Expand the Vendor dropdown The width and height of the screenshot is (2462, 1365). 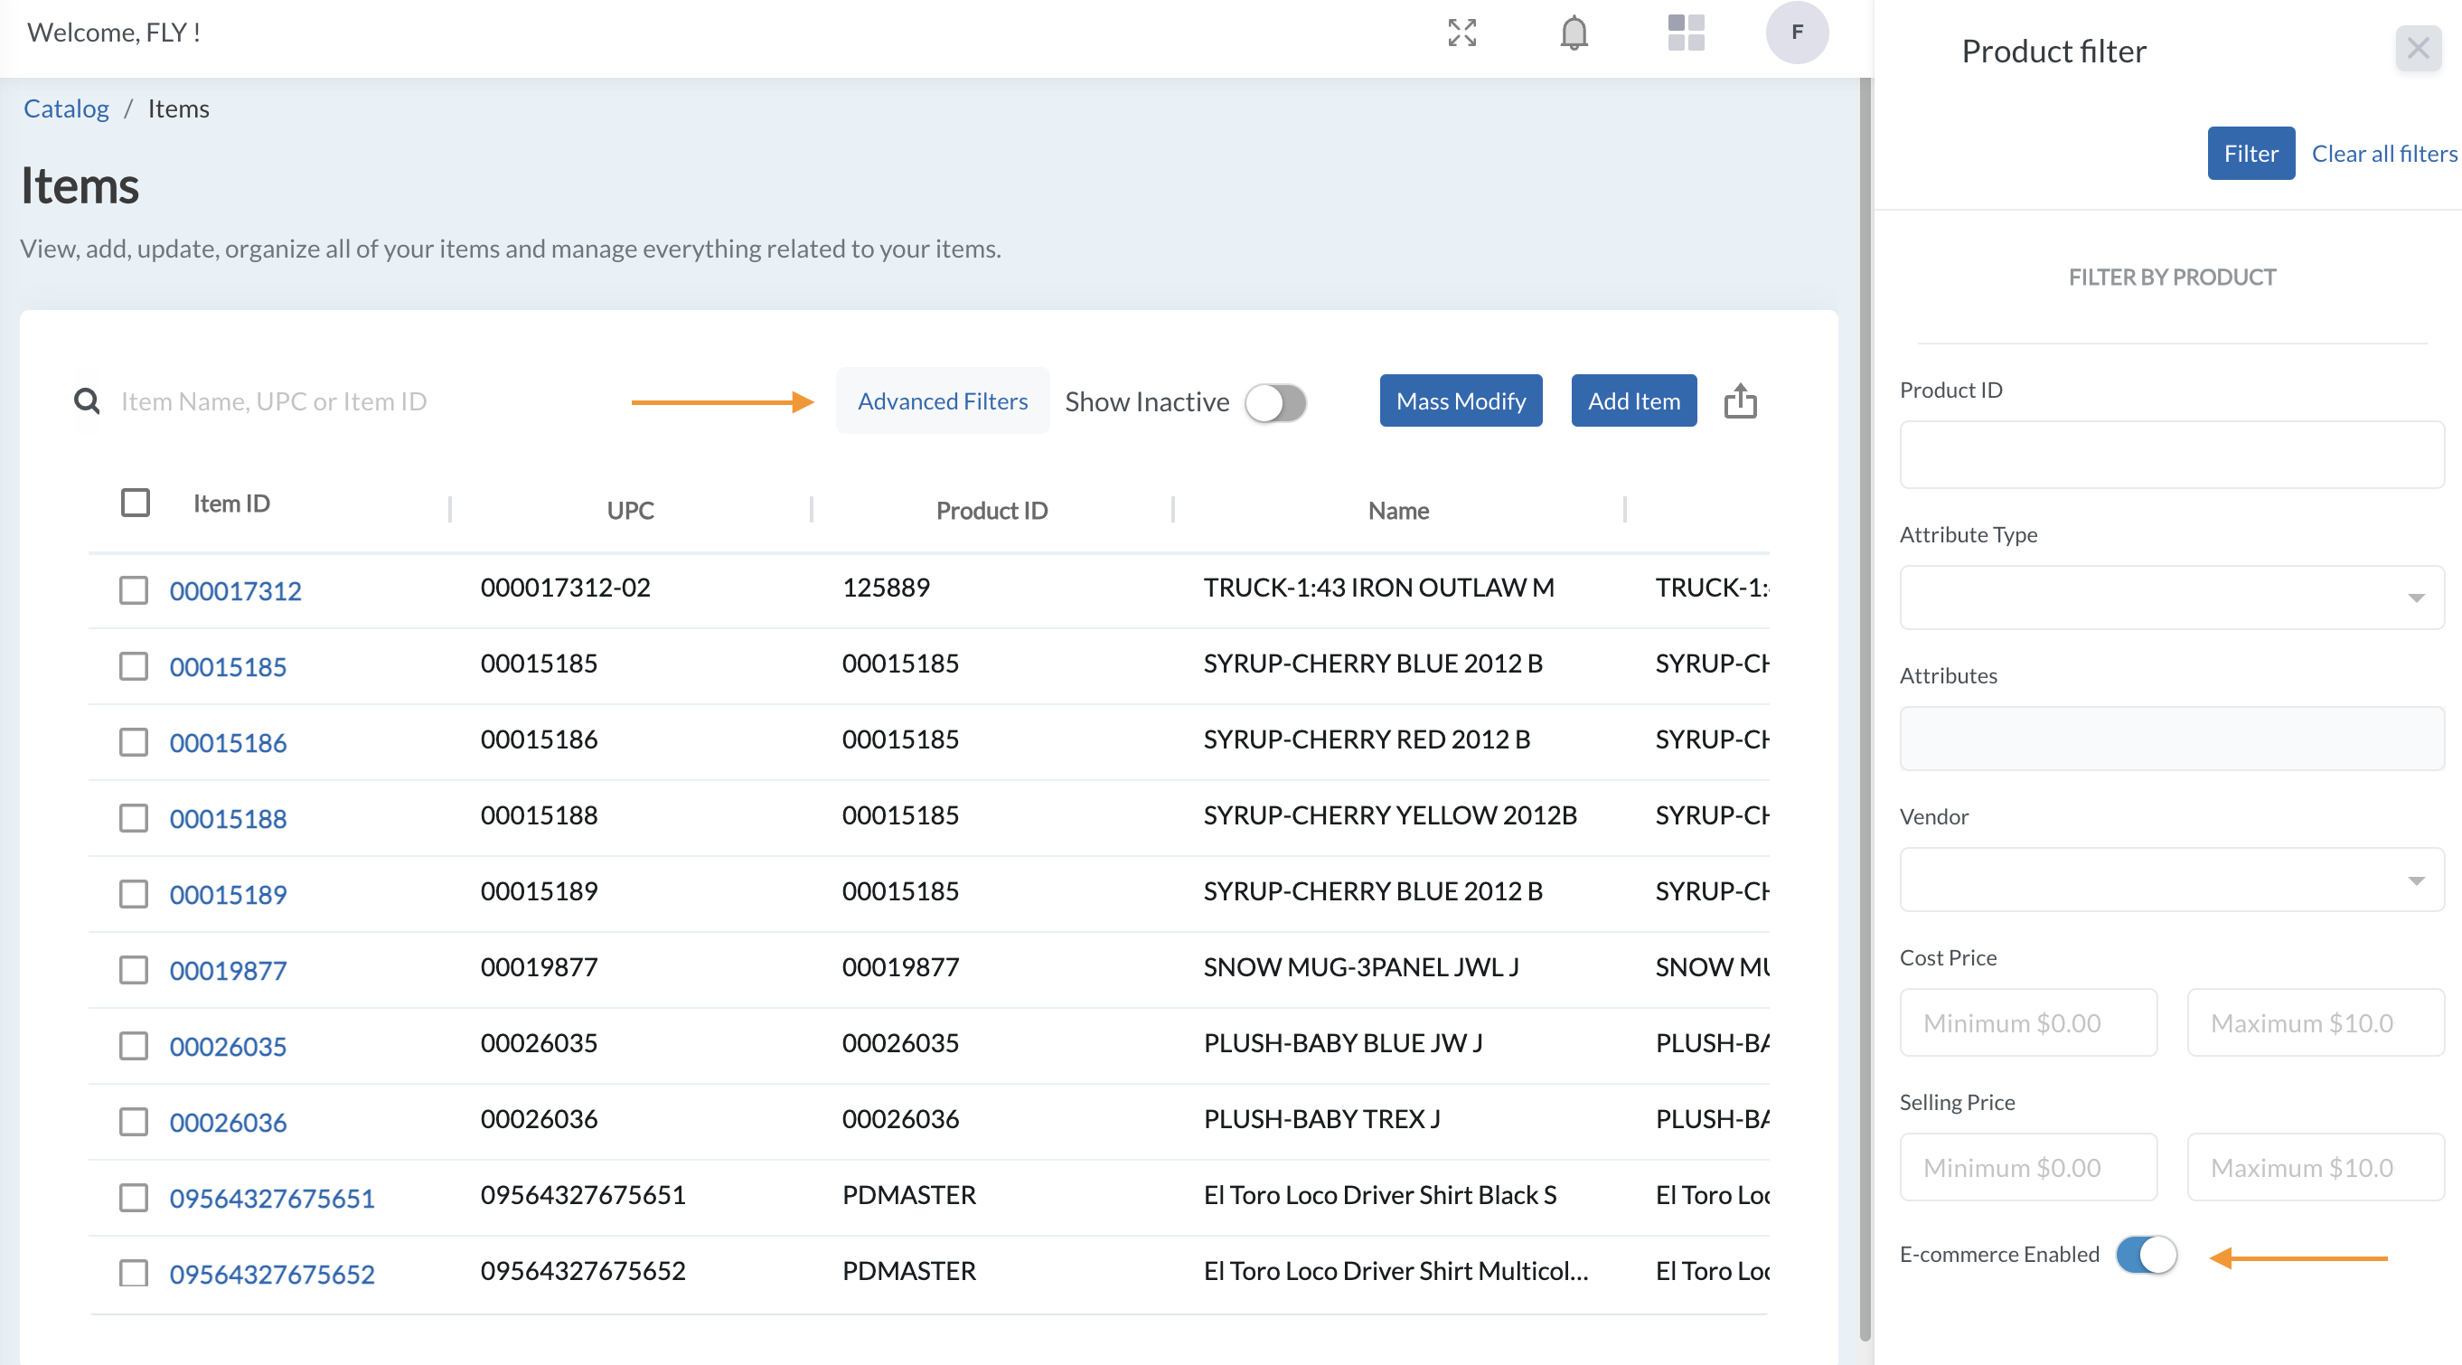pos(2170,880)
